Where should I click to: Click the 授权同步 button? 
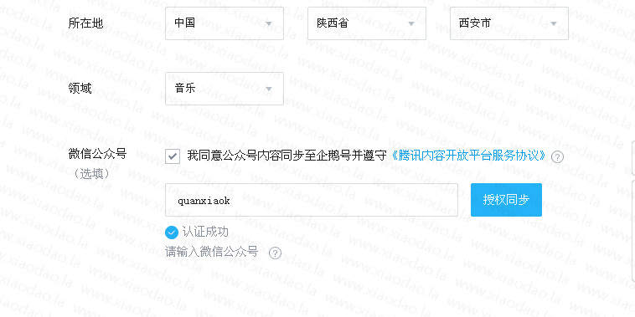(506, 200)
